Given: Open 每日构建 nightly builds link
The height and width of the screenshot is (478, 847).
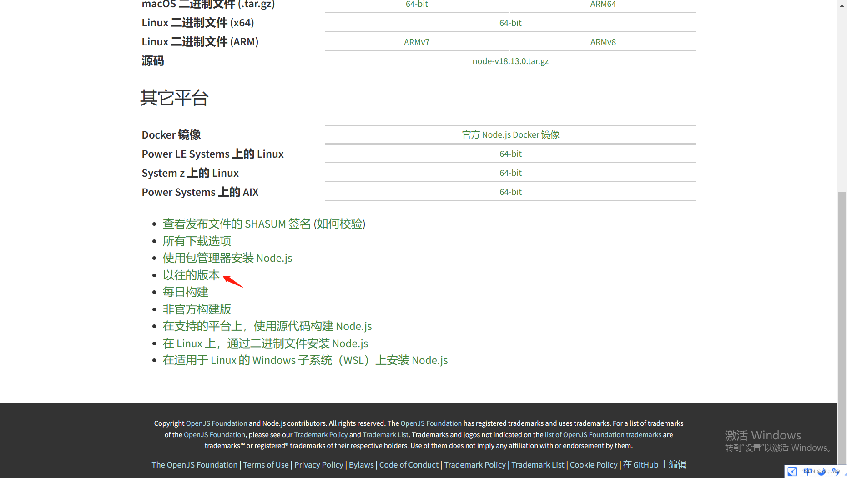Looking at the screenshot, I should [186, 292].
